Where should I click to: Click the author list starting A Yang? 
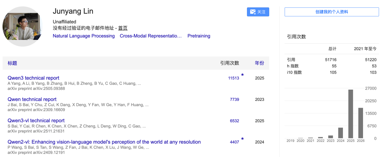tap(74, 84)
